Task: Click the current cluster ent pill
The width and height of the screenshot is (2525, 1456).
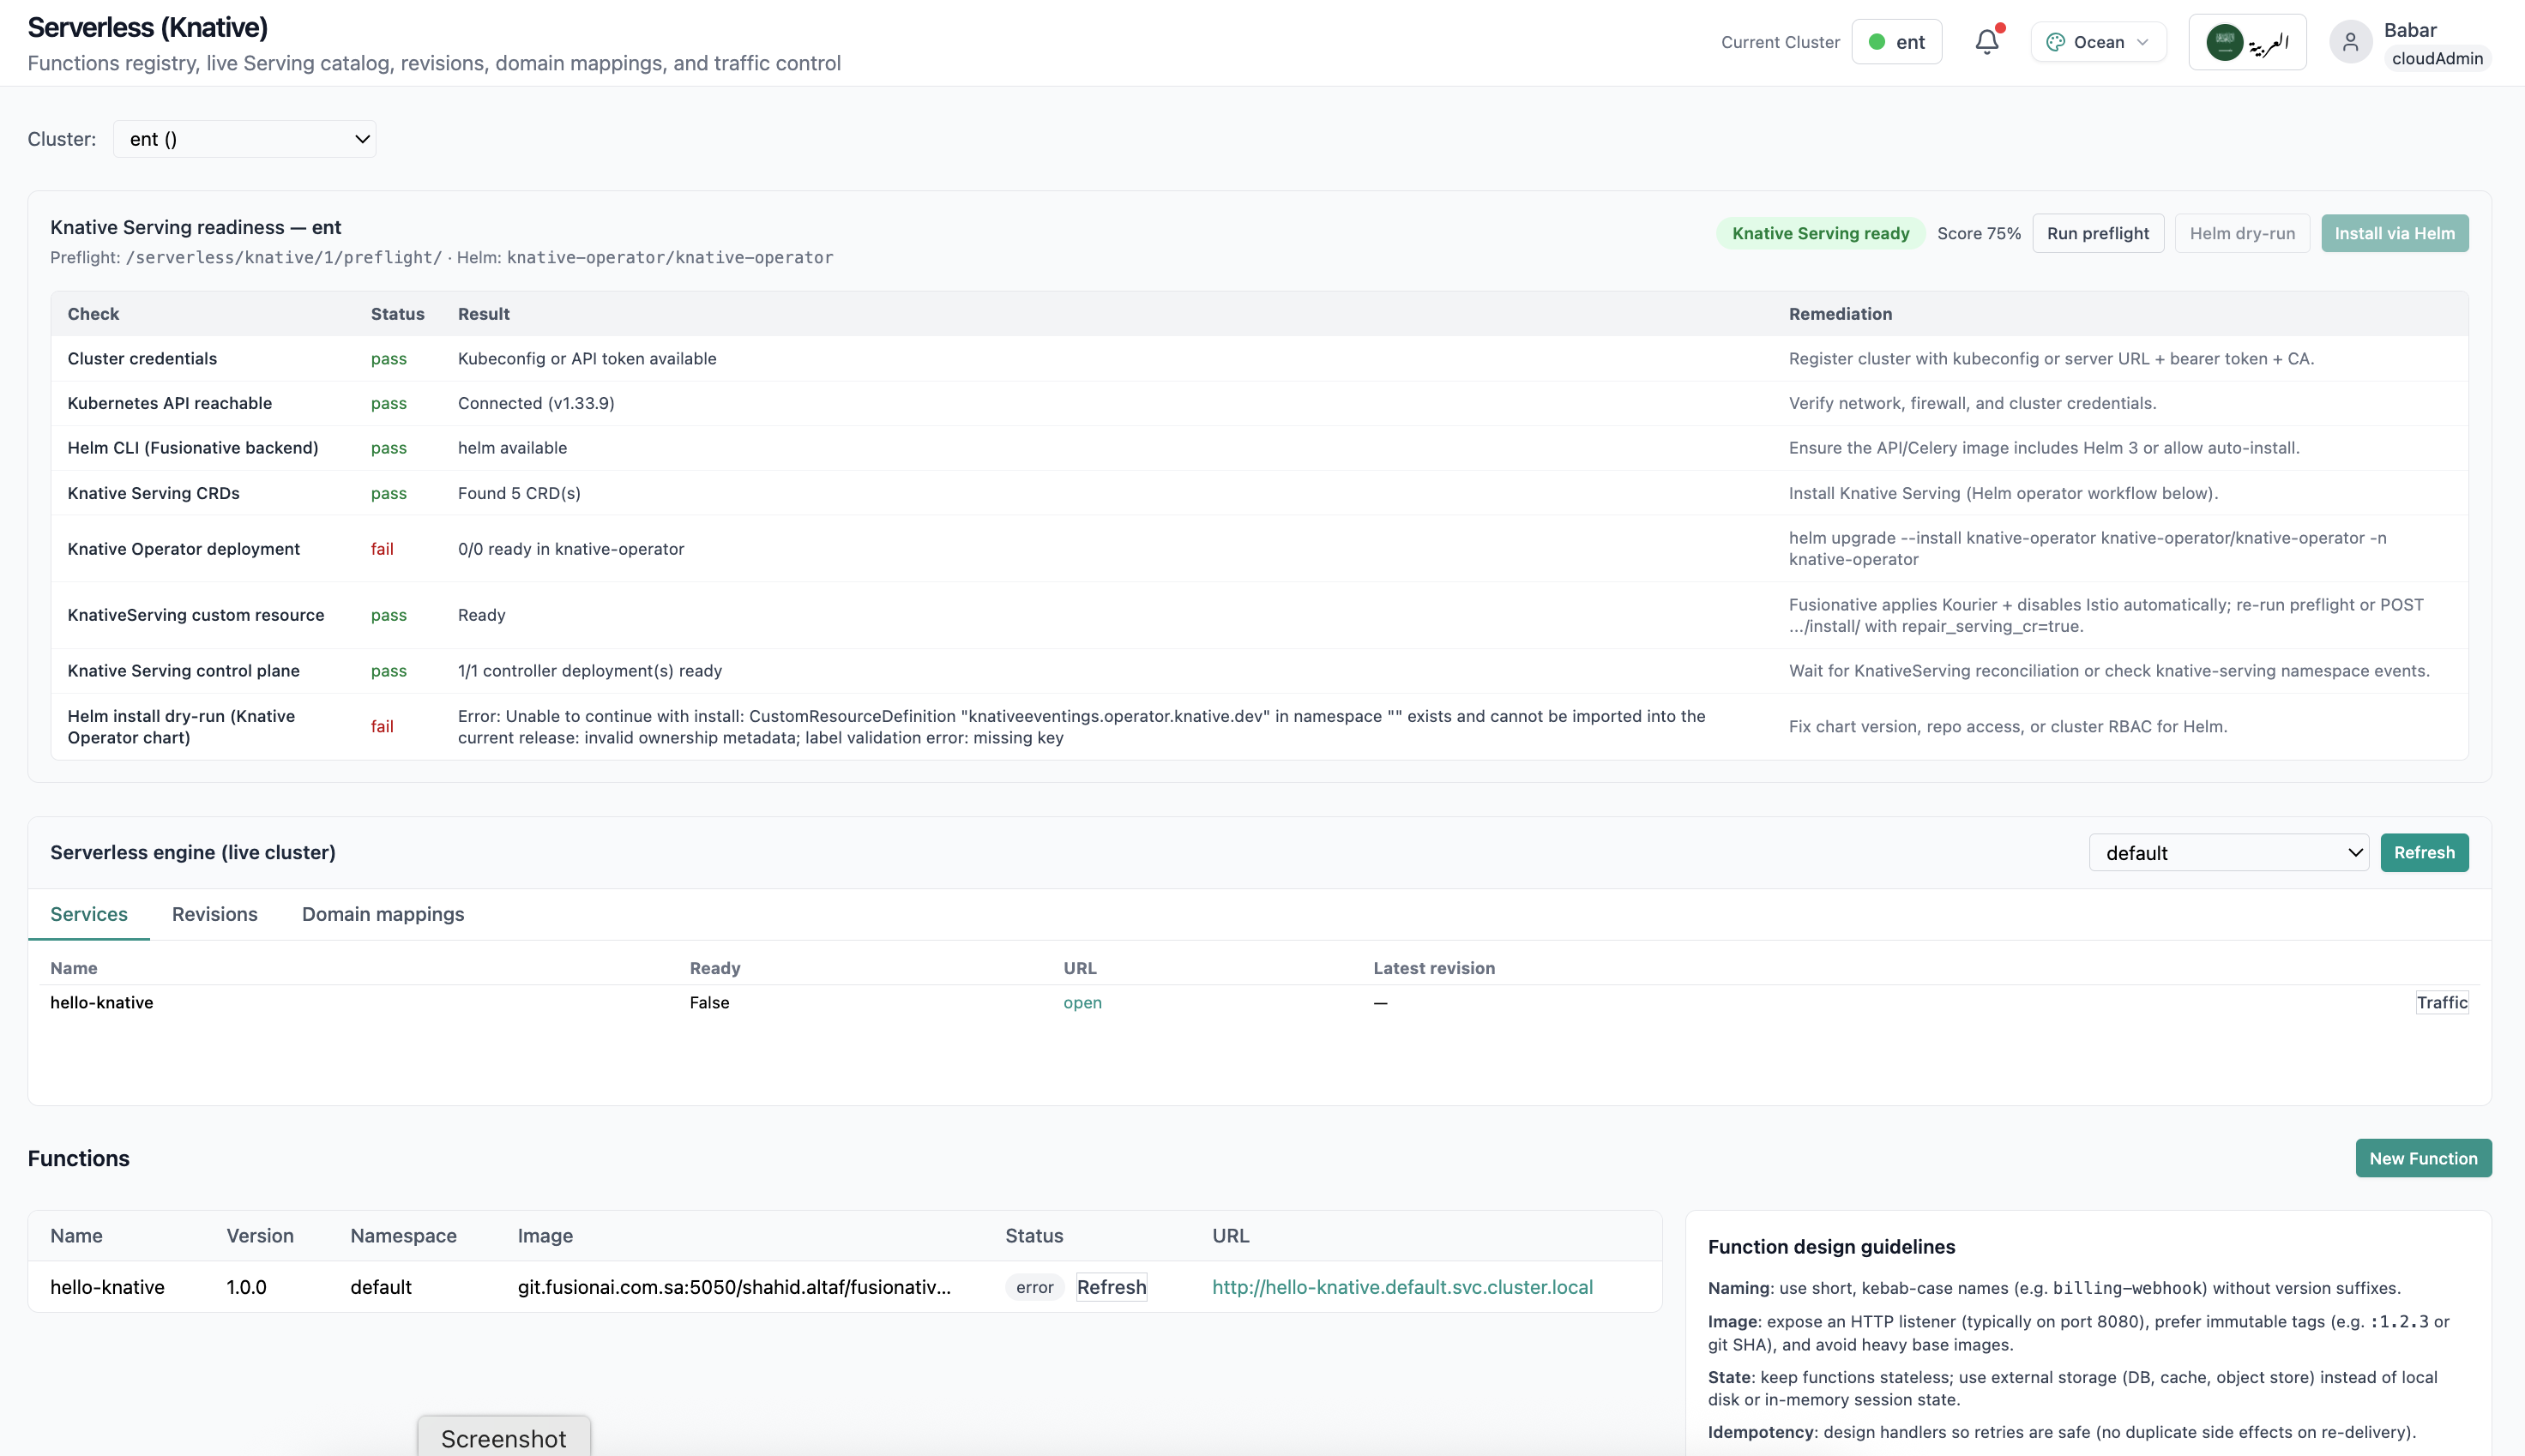Action: pyautogui.click(x=1897, y=42)
